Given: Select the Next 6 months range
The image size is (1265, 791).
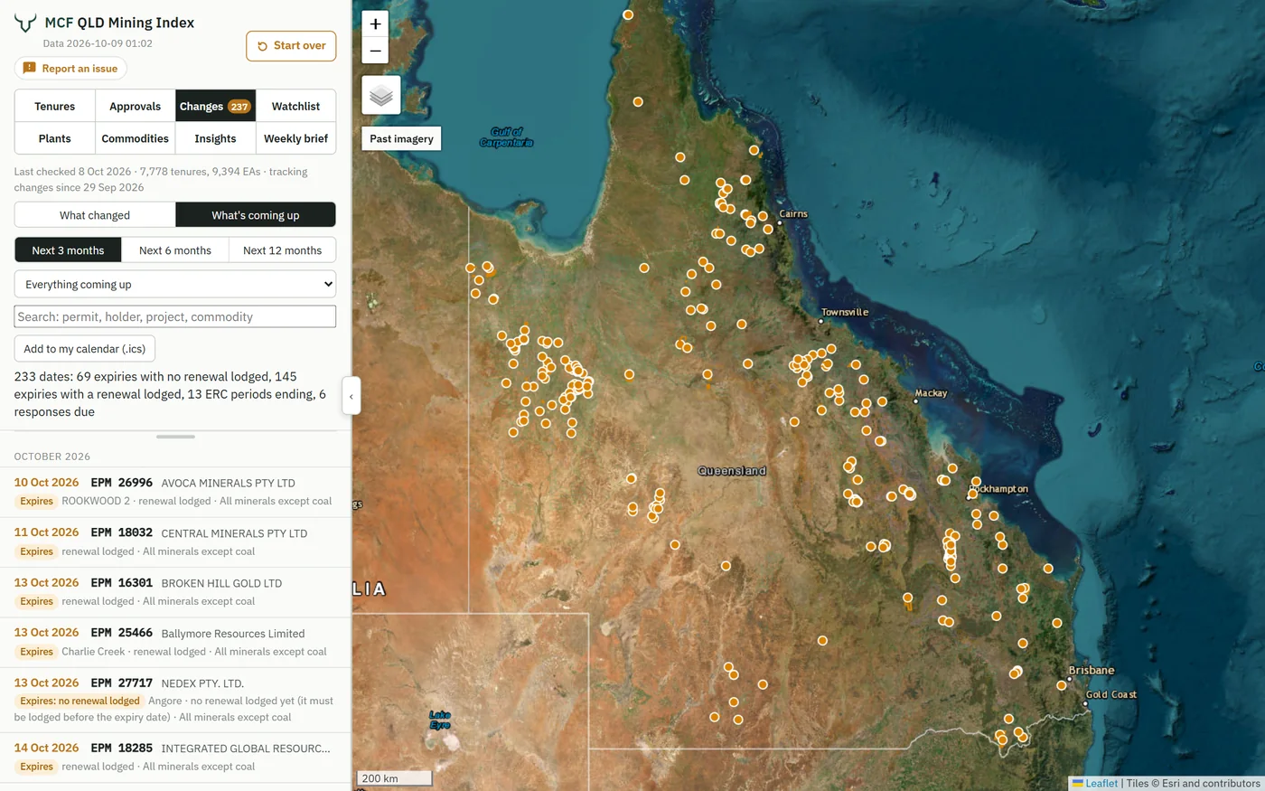Looking at the screenshot, I should pyautogui.click(x=175, y=250).
